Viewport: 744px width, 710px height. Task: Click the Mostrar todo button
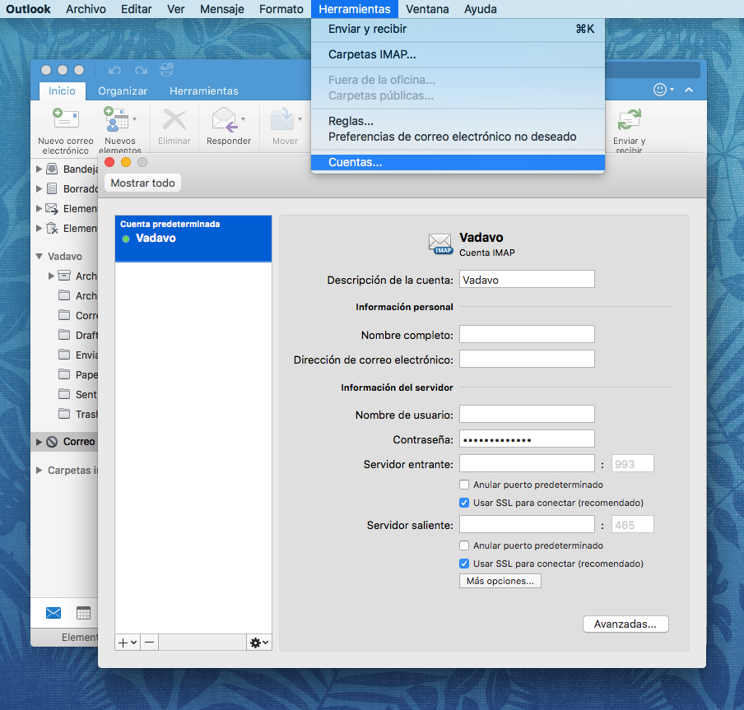coord(143,183)
